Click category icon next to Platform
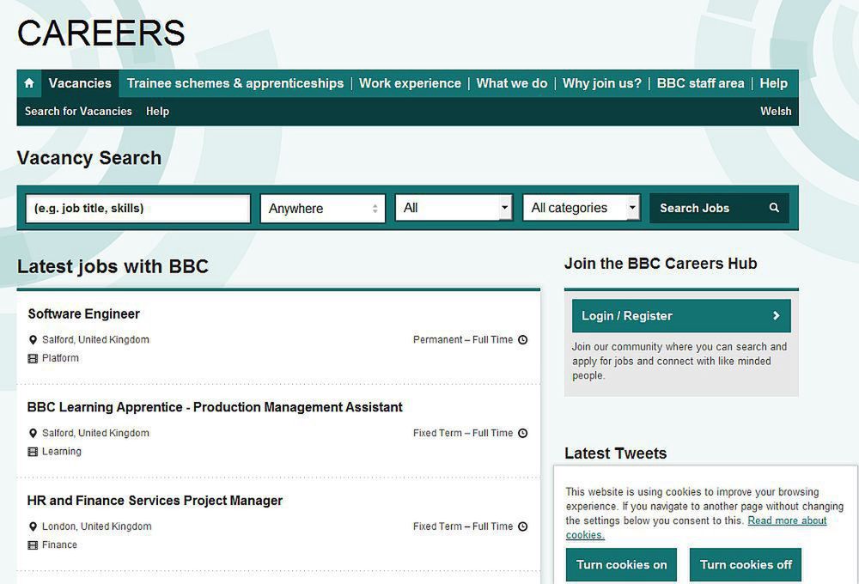This screenshot has height=584, width=859. tap(33, 359)
